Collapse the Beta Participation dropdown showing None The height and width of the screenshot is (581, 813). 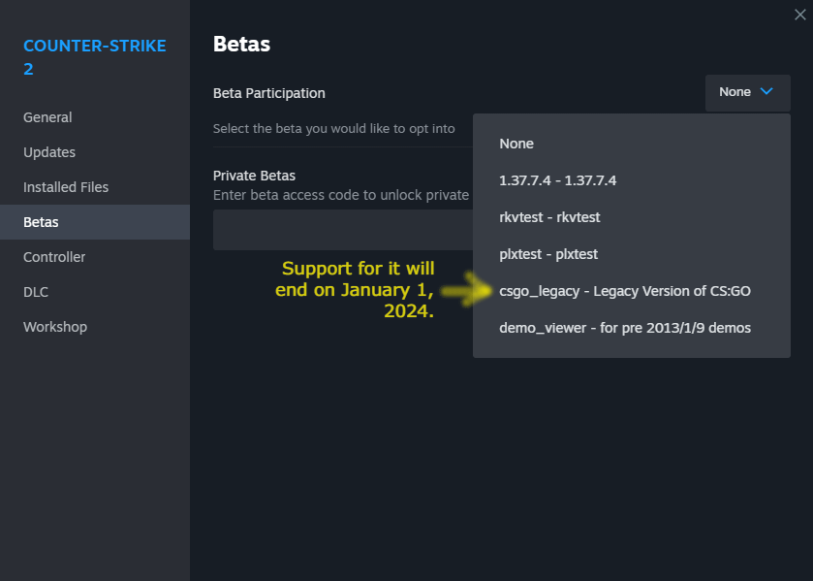coord(747,92)
